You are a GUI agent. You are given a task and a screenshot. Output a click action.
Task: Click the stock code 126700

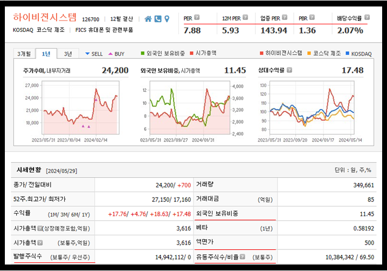point(91,19)
